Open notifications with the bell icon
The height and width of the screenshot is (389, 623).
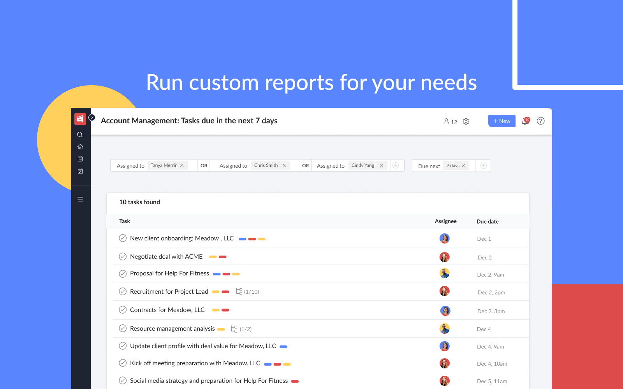point(524,121)
